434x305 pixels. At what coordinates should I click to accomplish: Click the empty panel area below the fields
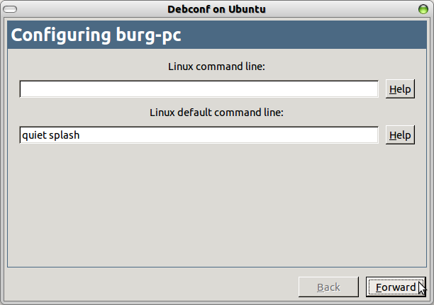pos(216,205)
